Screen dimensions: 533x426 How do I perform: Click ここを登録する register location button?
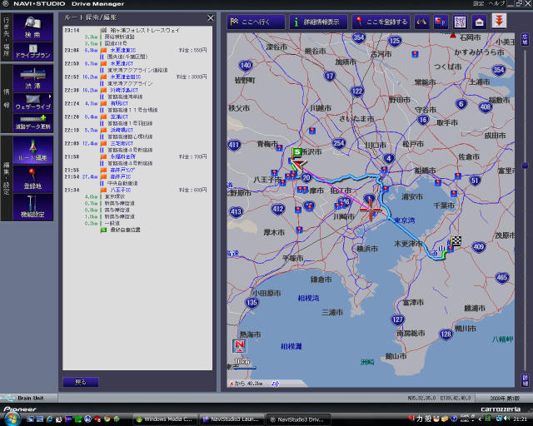point(381,22)
